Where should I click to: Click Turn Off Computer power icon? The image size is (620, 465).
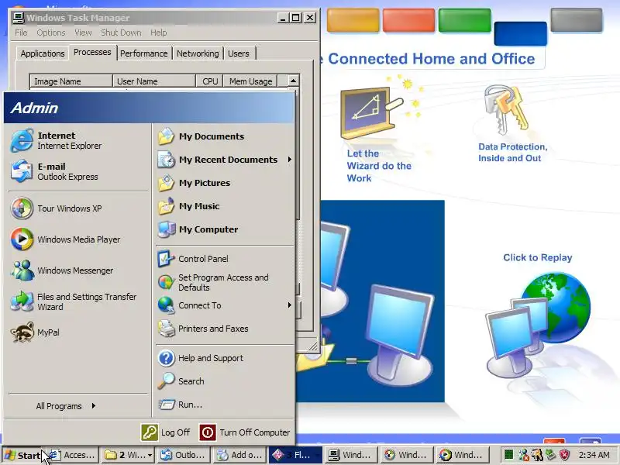pyautogui.click(x=208, y=432)
